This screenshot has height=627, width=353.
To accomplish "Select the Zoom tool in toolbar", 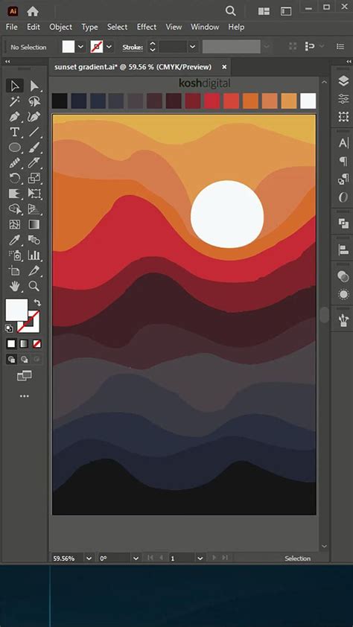I will coord(34,286).
